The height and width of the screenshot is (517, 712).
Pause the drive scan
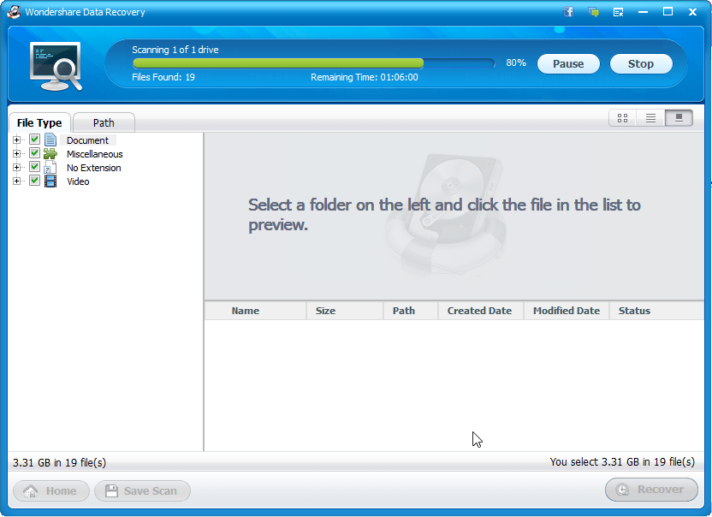(568, 63)
